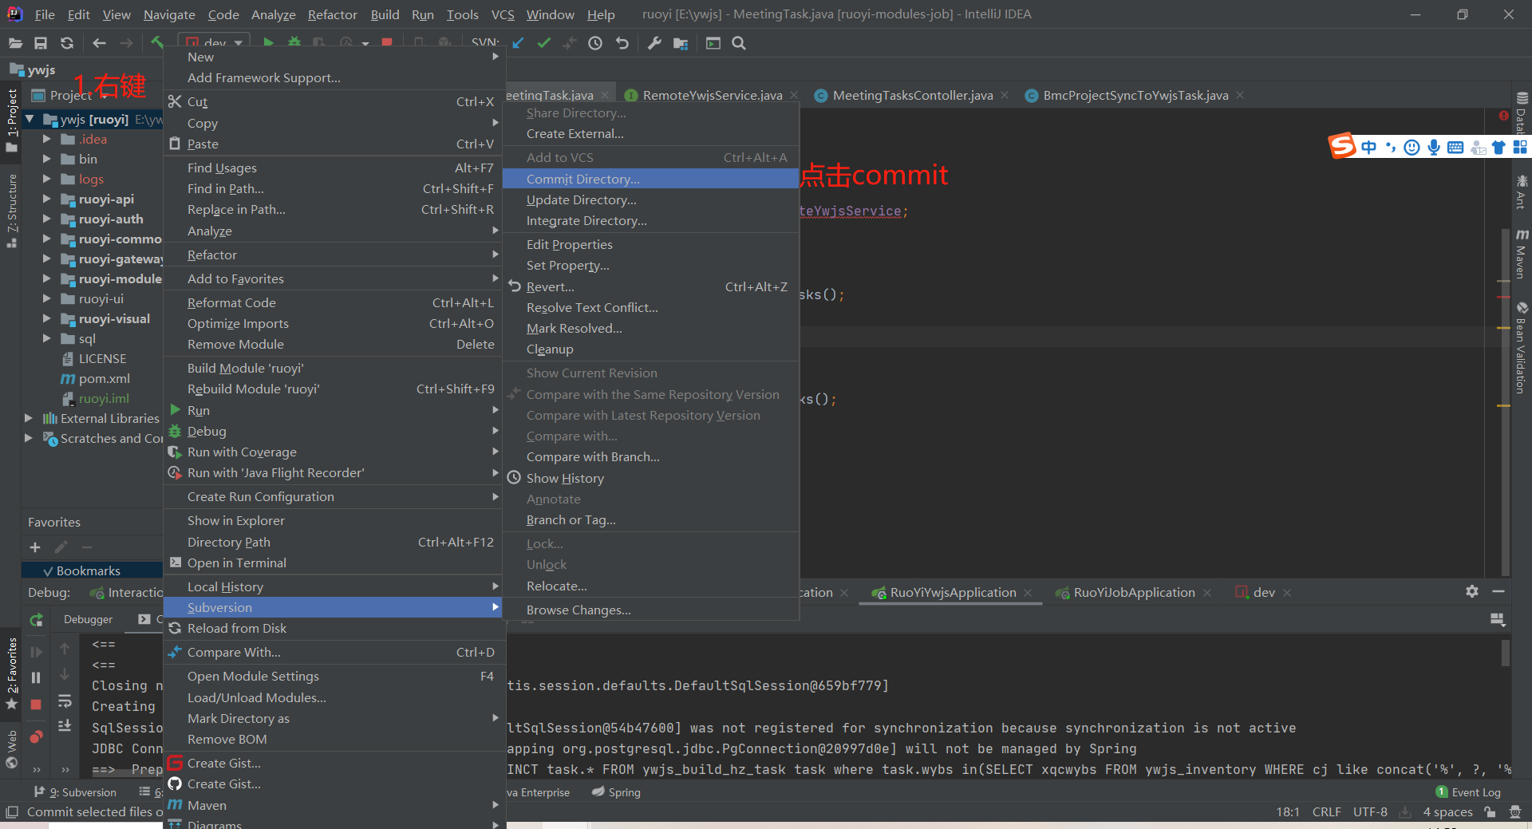Stop the debug session with the red square
The height and width of the screenshot is (829, 1532).
(36, 705)
